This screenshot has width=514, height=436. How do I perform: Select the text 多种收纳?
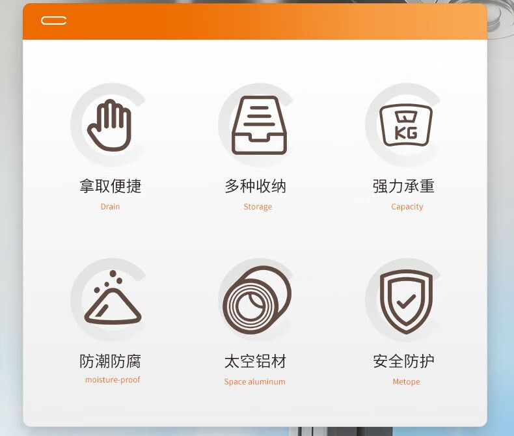255,186
